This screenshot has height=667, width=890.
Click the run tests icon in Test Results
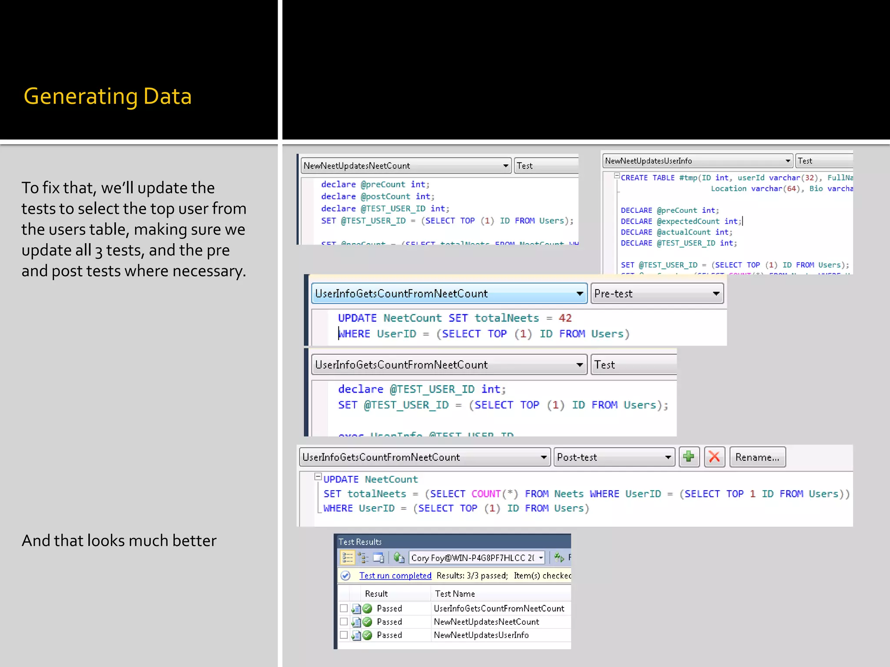click(x=559, y=557)
